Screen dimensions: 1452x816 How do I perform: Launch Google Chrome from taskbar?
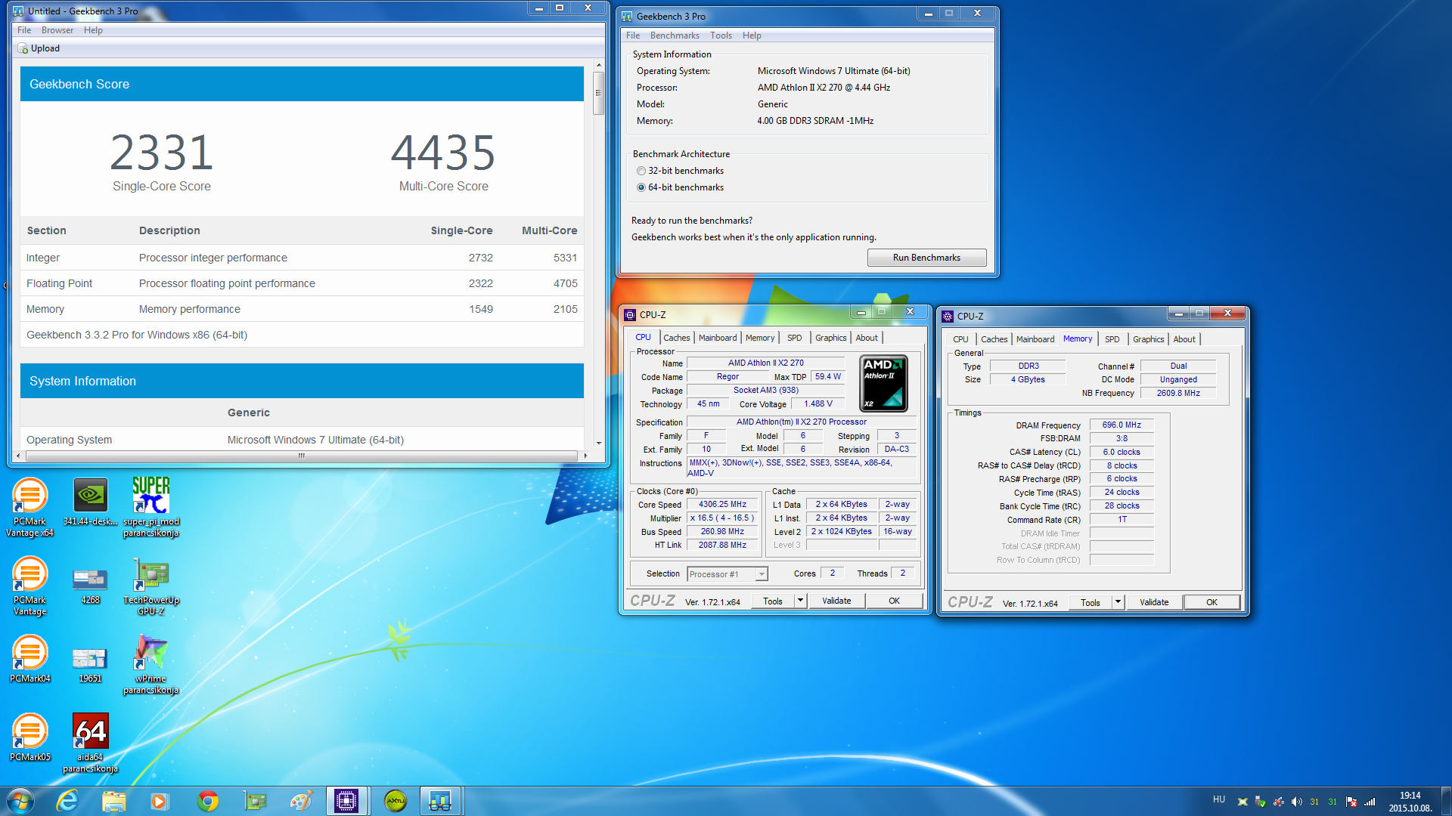click(207, 801)
